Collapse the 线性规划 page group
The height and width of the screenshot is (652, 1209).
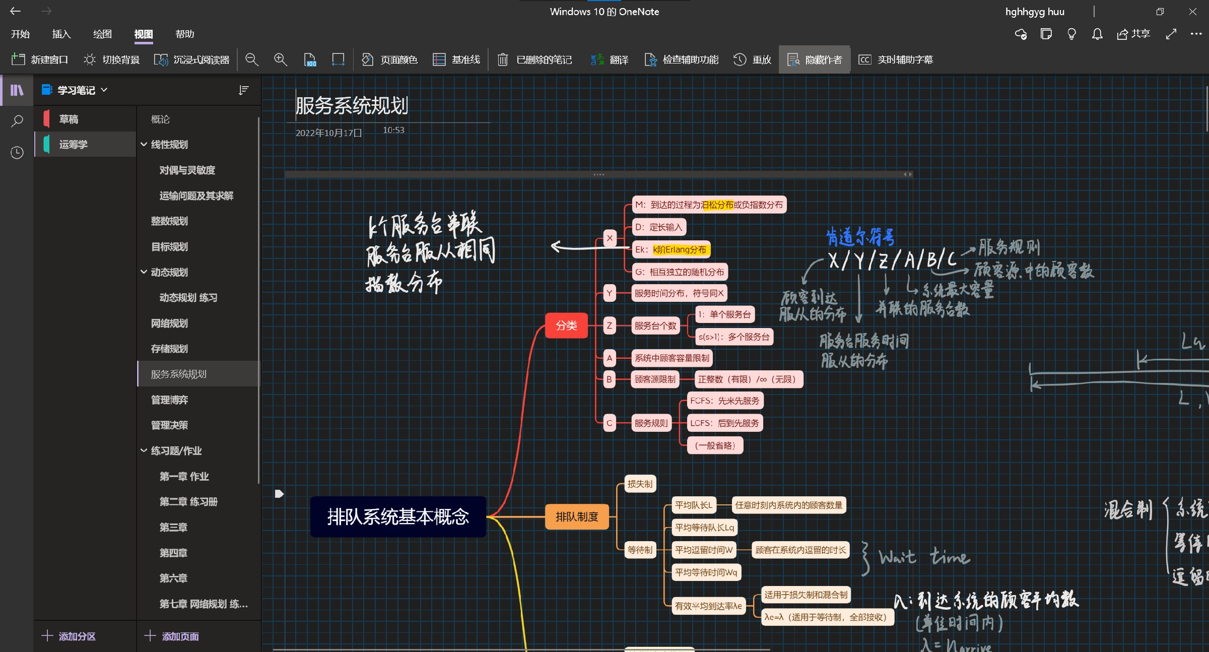click(x=144, y=145)
